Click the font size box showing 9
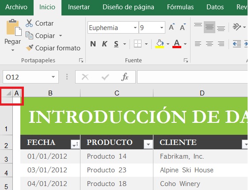The height and width of the screenshot is (190, 248). (149, 28)
